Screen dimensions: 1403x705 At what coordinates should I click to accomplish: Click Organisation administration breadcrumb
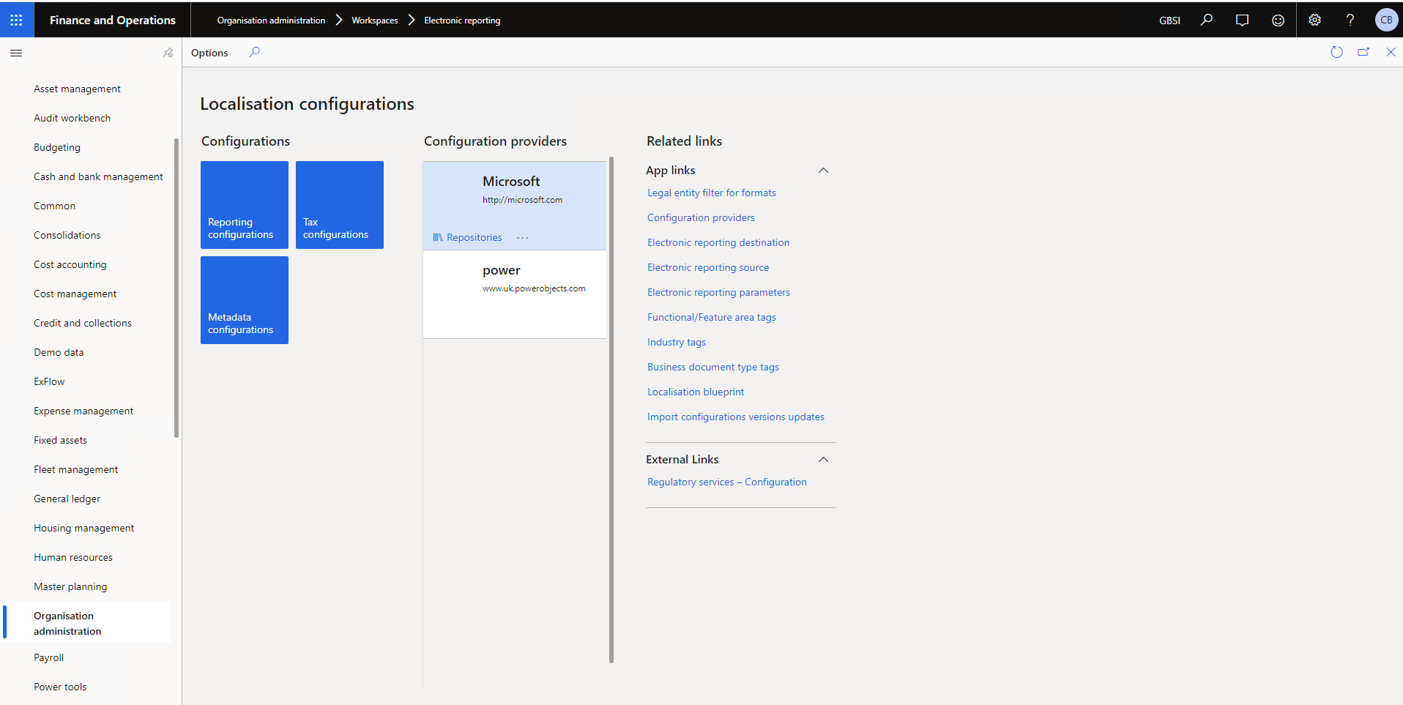271,20
